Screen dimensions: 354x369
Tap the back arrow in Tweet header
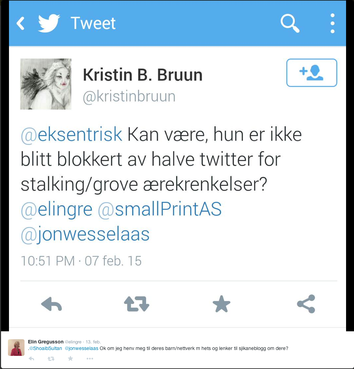[x=20, y=23]
